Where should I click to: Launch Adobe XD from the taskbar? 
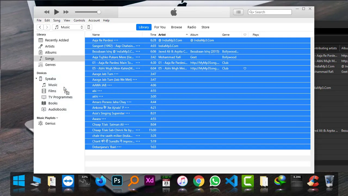150,181
